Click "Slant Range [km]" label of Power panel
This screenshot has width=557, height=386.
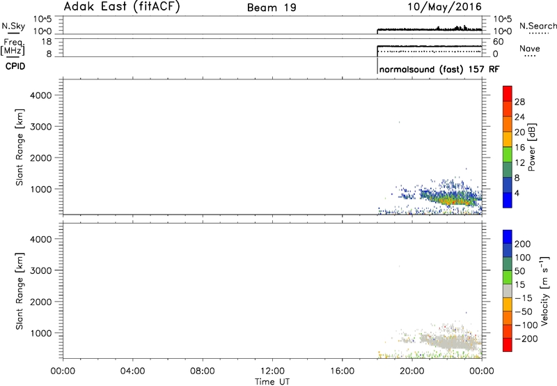click(19, 147)
